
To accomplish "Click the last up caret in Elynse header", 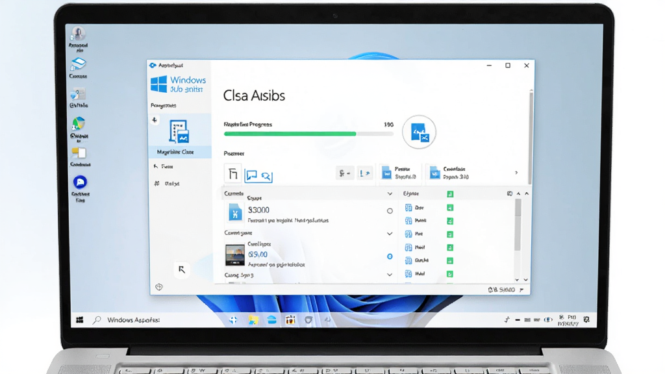I will (527, 193).
